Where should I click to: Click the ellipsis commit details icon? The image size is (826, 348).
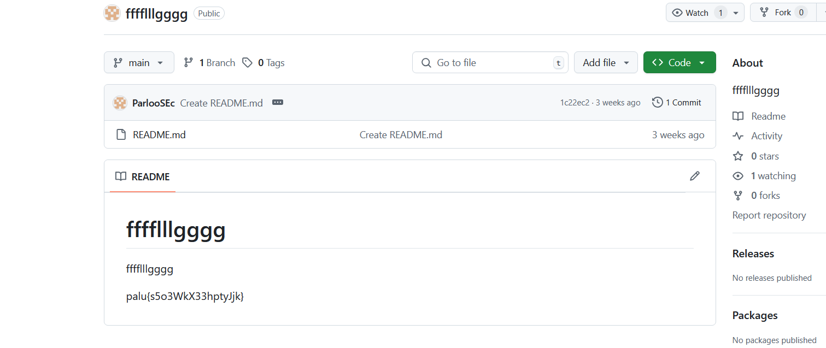point(278,103)
